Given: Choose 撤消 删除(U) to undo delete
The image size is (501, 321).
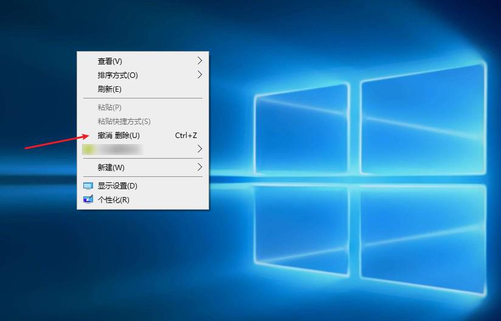Looking at the screenshot, I should tap(143, 136).
